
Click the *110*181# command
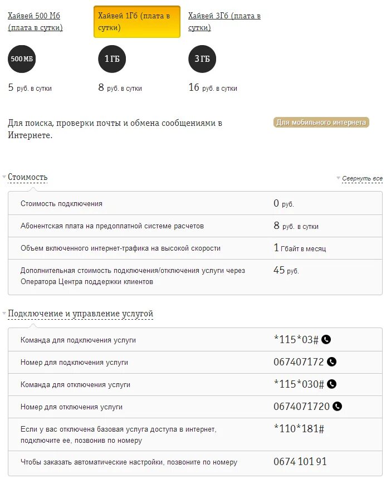(299, 428)
